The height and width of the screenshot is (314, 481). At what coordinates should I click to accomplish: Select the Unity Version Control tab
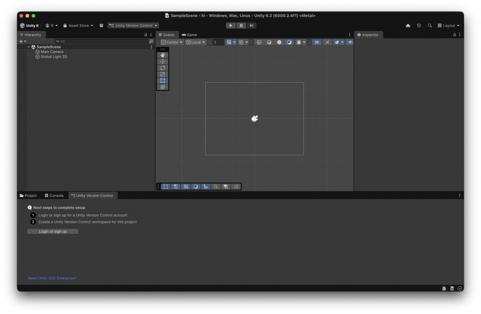pyautogui.click(x=93, y=195)
